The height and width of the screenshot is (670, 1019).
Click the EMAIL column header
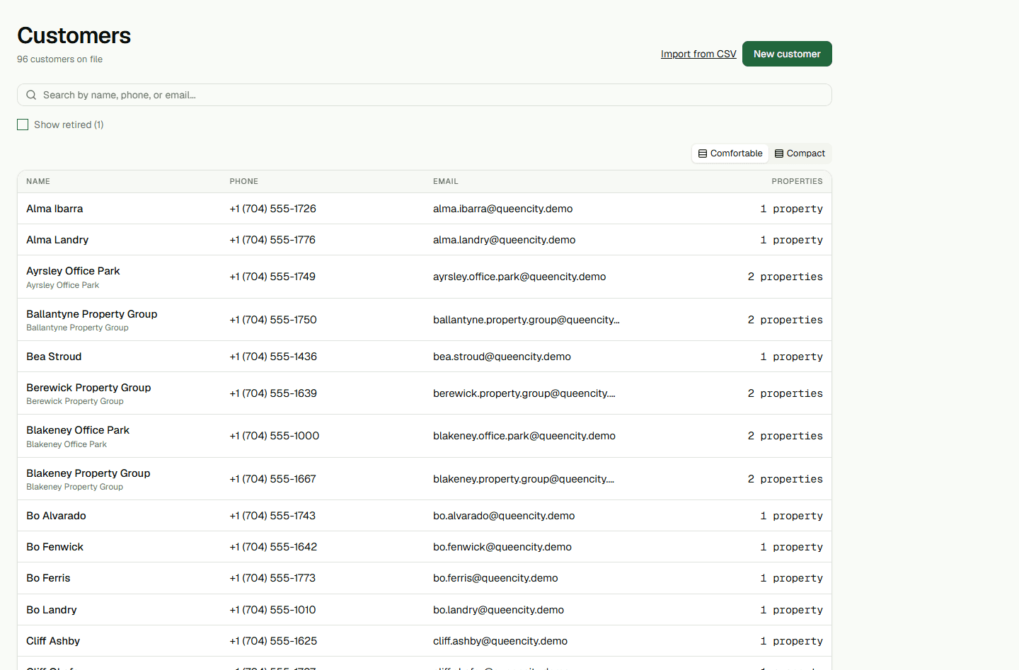446,181
